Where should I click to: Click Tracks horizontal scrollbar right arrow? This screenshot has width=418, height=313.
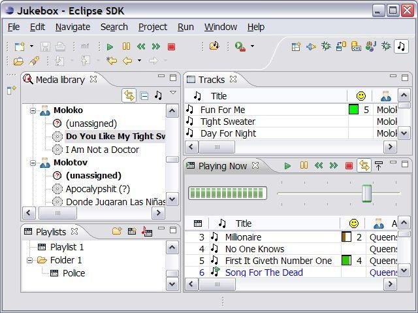391,147
